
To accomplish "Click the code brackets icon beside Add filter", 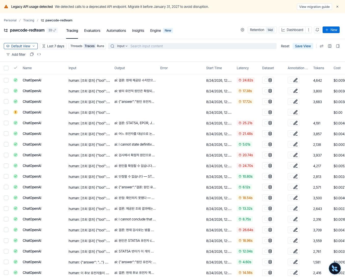I will pyautogui.click(x=39, y=54).
